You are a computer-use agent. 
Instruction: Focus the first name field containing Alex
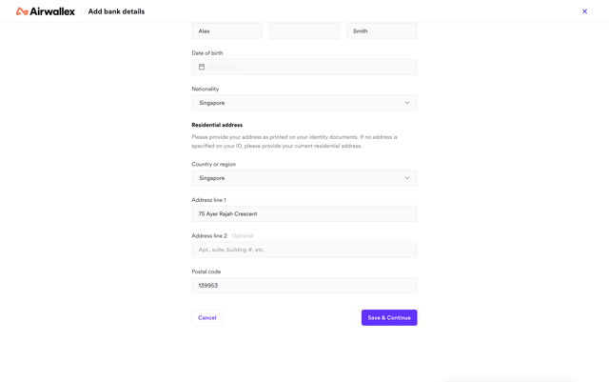coord(226,30)
